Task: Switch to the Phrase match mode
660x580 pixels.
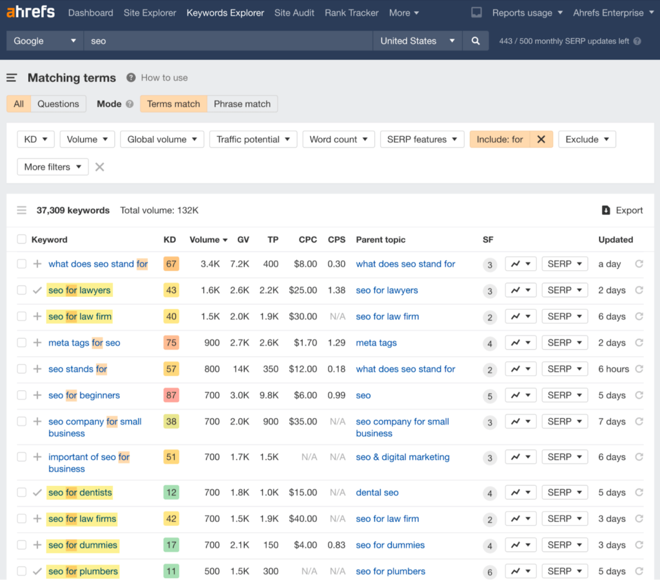Action: (x=242, y=104)
